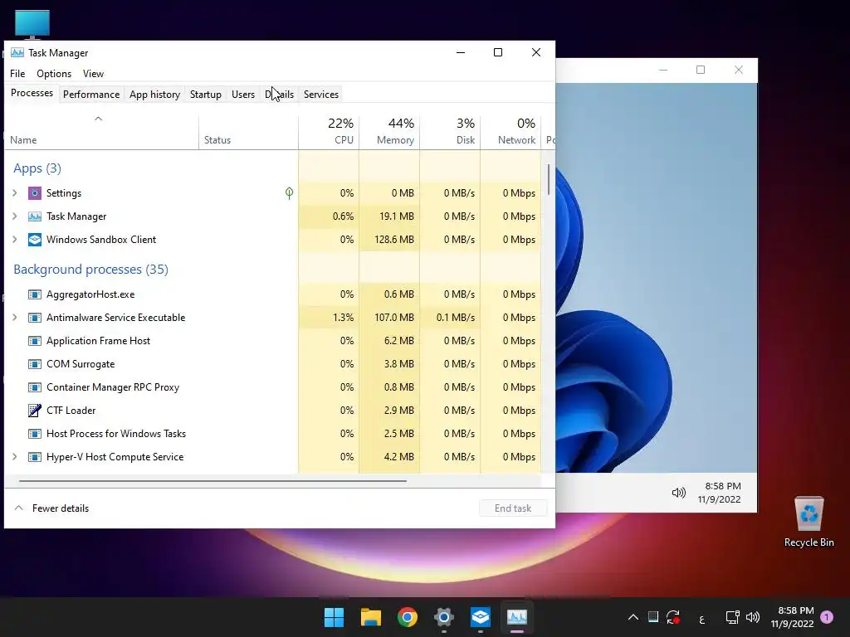This screenshot has height=637, width=850.
Task: Click the volume speaker icon in system tray
Action: pos(752,617)
